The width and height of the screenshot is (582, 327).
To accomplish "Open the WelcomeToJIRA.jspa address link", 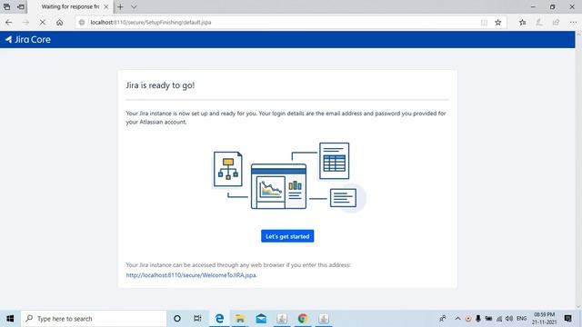I will (x=191, y=275).
